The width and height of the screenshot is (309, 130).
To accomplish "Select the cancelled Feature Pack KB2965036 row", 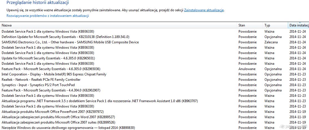I will click(x=154, y=69).
